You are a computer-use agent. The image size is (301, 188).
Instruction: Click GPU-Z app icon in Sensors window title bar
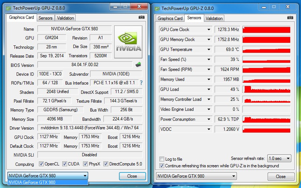coord(157,8)
